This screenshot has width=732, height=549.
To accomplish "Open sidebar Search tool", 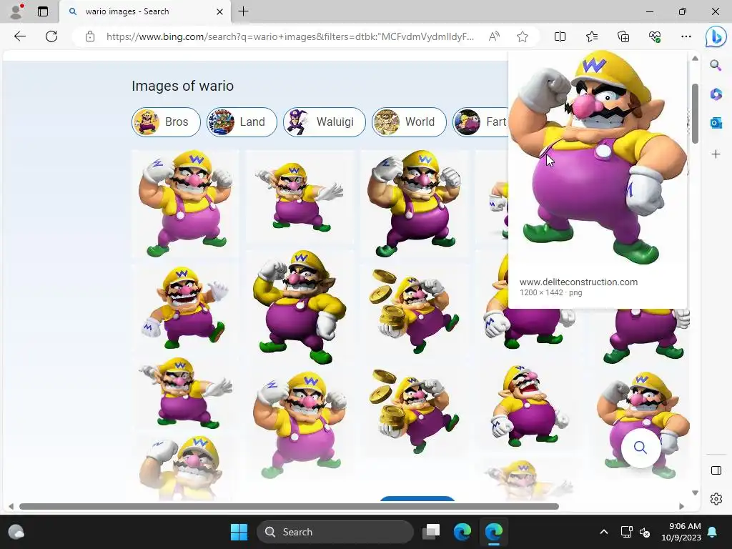I will (x=716, y=65).
